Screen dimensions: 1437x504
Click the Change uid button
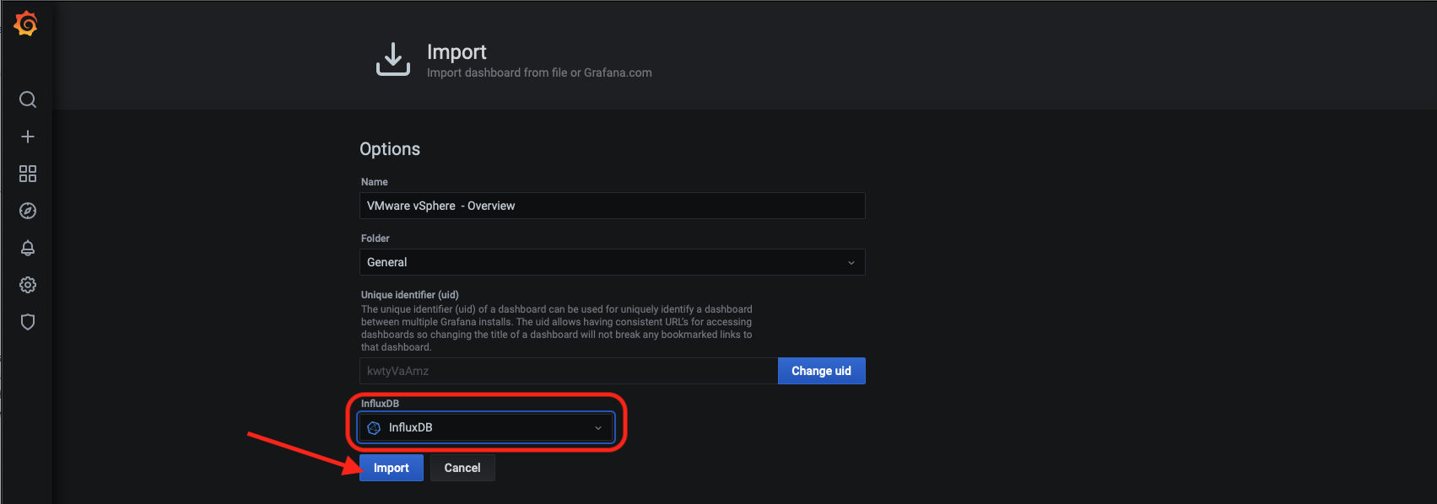(822, 371)
